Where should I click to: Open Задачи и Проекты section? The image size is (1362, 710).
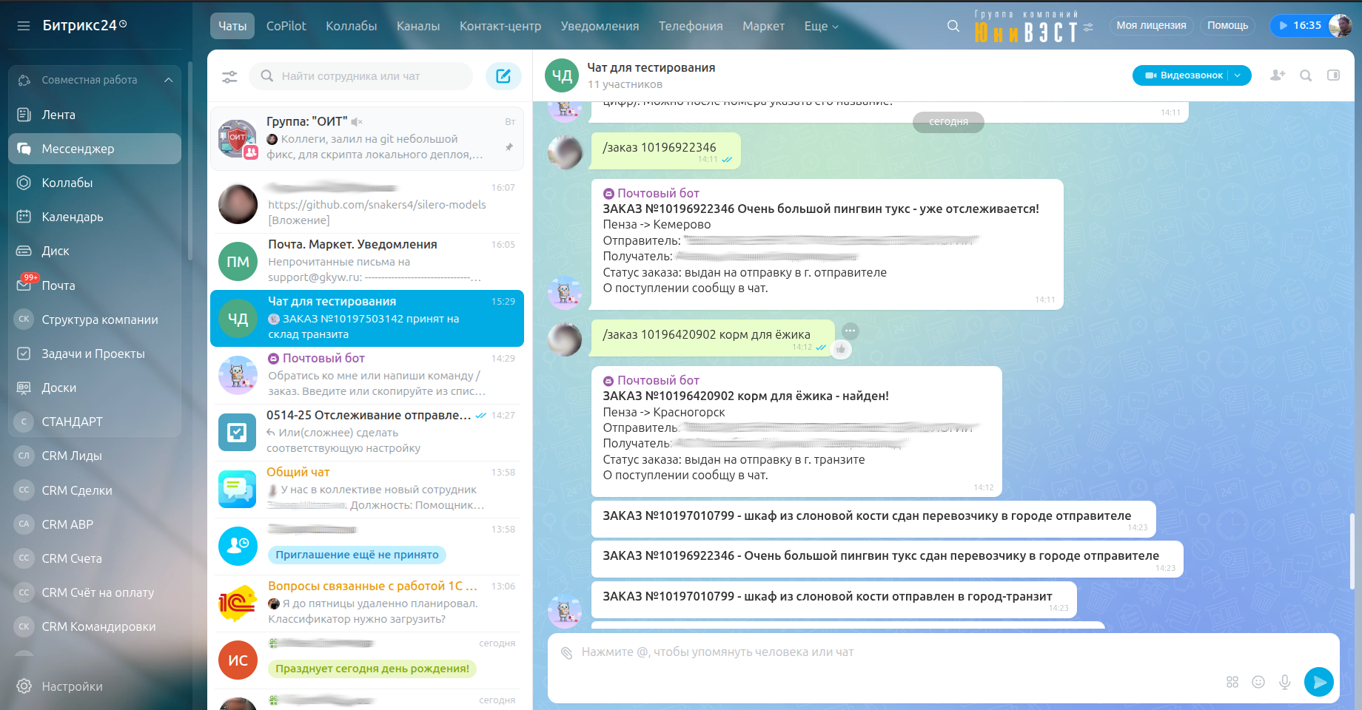[x=95, y=354]
